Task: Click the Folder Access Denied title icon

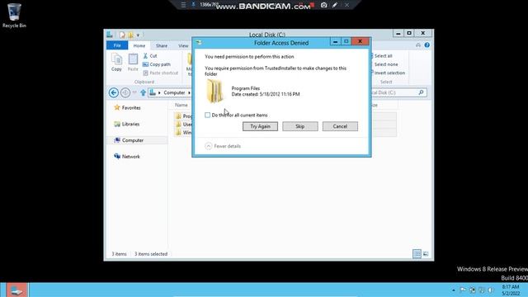Action: point(199,43)
